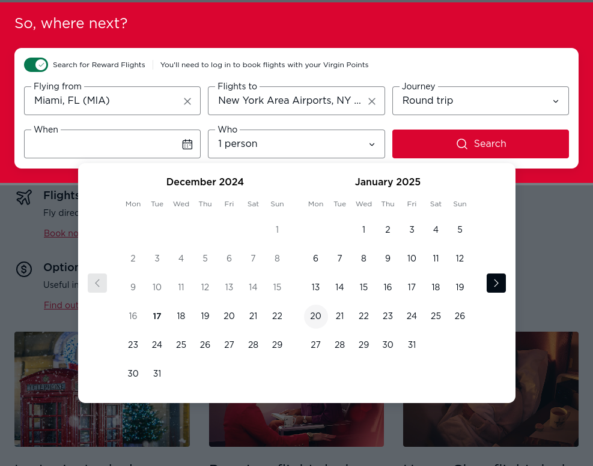Select January 8 in the calendar
593x466 pixels.
point(364,258)
